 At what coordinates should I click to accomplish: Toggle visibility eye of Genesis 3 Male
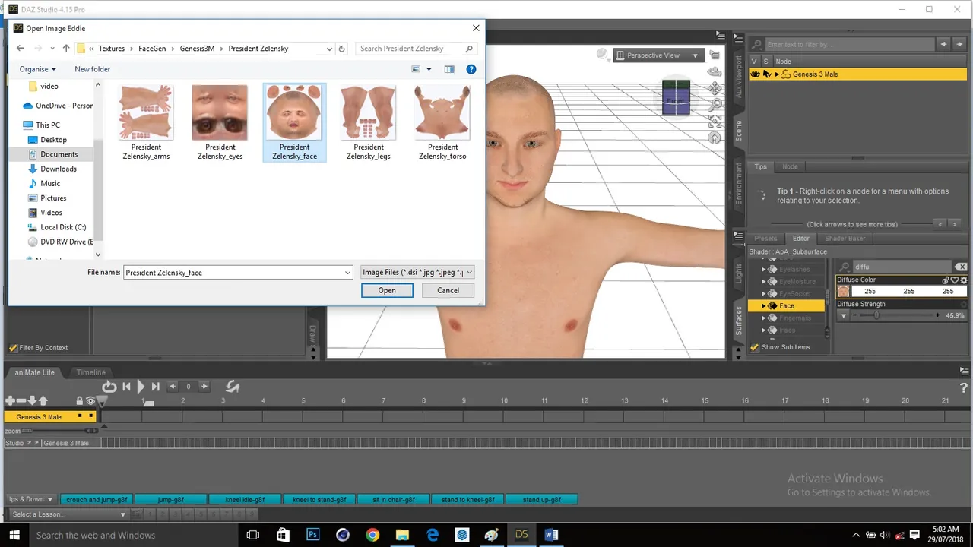755,74
